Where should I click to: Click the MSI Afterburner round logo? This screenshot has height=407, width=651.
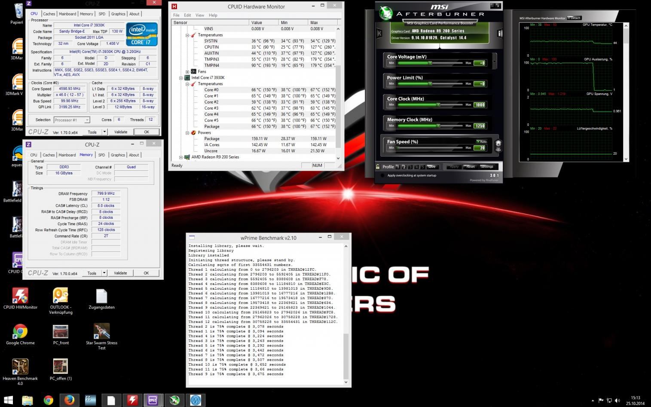386,13
